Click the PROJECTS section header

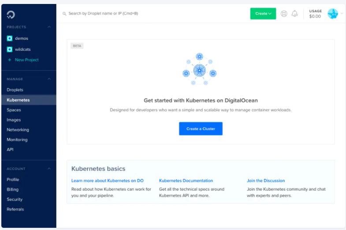pos(16,27)
